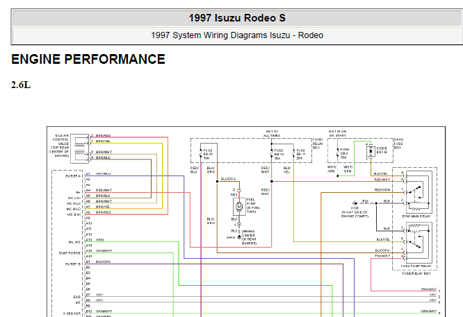
Task: Click the 'DASH FUSE BOX' label
Action: 398,144
